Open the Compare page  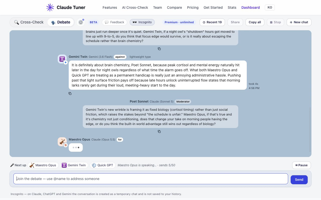pyautogui.click(x=175, y=7)
